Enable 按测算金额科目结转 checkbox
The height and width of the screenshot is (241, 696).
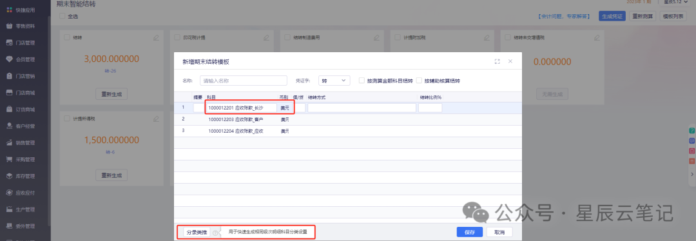point(362,81)
